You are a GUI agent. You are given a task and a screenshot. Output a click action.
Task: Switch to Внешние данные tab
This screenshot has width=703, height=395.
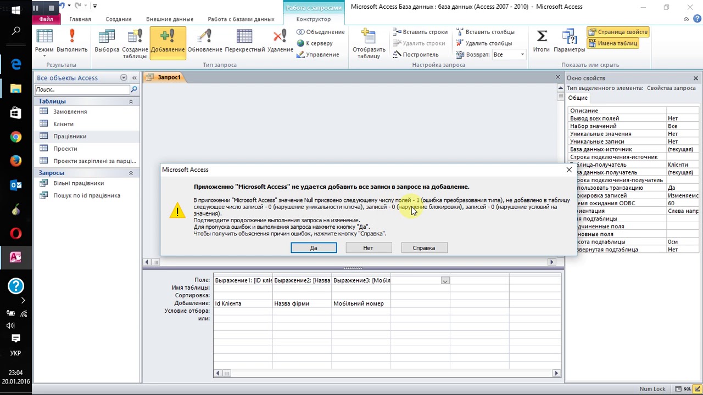170,19
